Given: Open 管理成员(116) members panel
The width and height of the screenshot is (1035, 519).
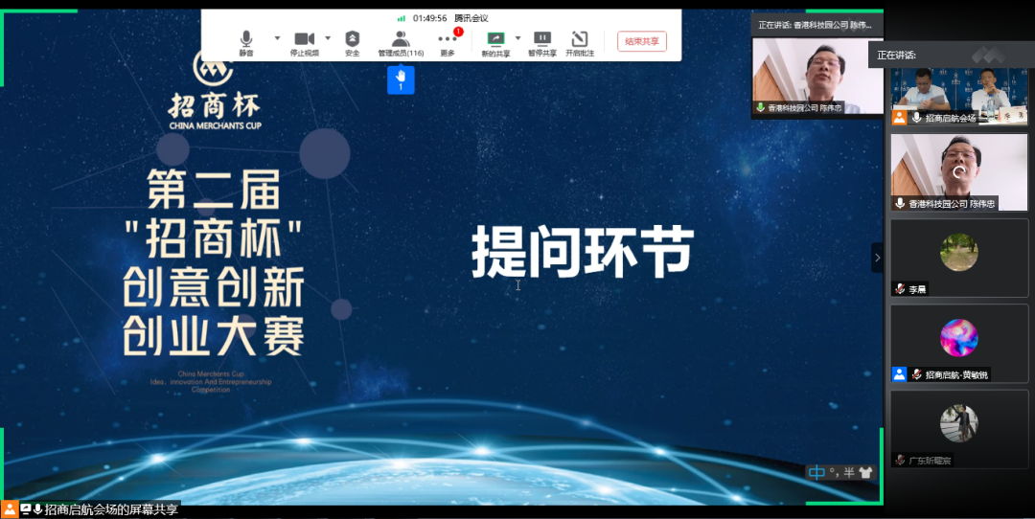Looking at the screenshot, I should pos(401,43).
